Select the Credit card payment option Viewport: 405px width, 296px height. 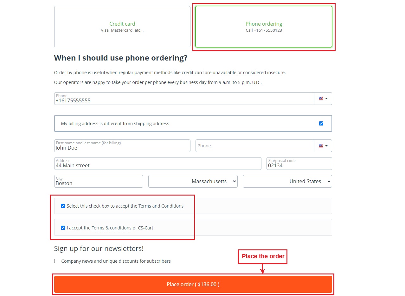tap(122, 27)
